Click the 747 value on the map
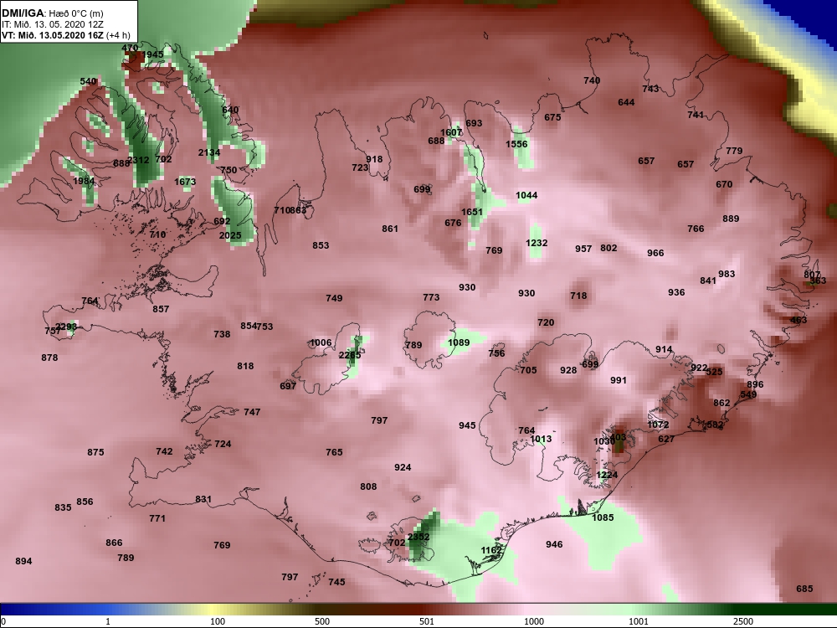 click(x=252, y=412)
